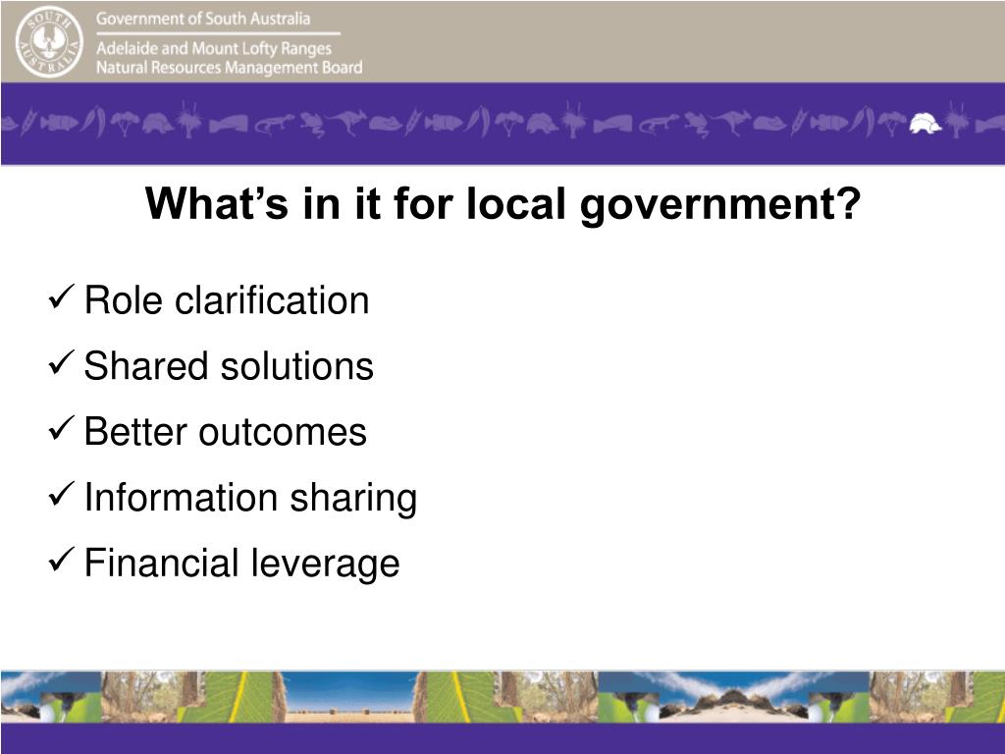Click the slide title "What's in it for local government?"
This screenshot has width=1005, height=754.
(x=503, y=204)
